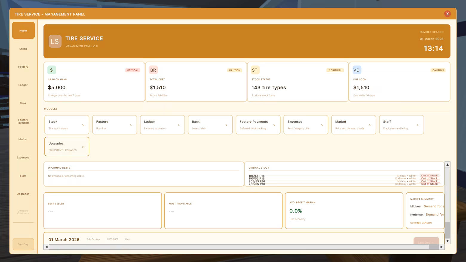Click the 0.0% average profit margin value
The width and height of the screenshot is (466, 262).
click(x=296, y=211)
